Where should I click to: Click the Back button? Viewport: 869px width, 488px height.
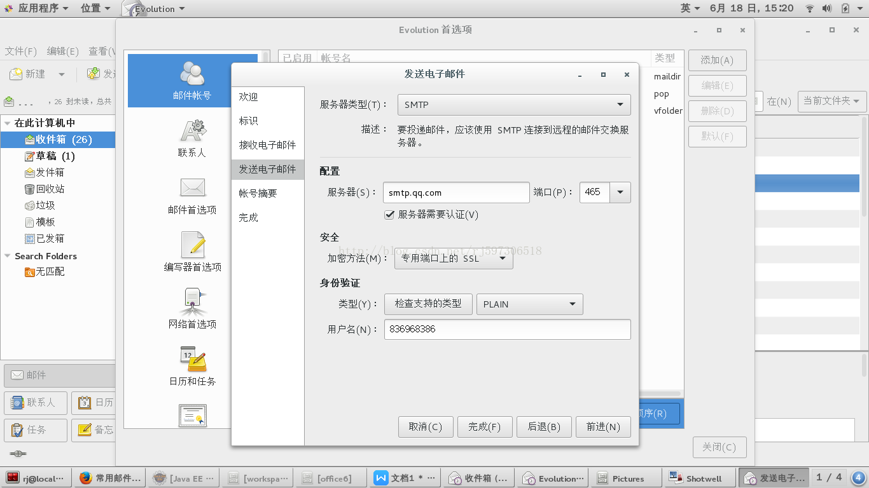tap(544, 427)
